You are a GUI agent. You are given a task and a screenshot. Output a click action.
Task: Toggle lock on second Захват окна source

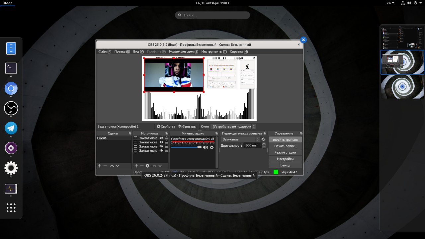coord(166,142)
